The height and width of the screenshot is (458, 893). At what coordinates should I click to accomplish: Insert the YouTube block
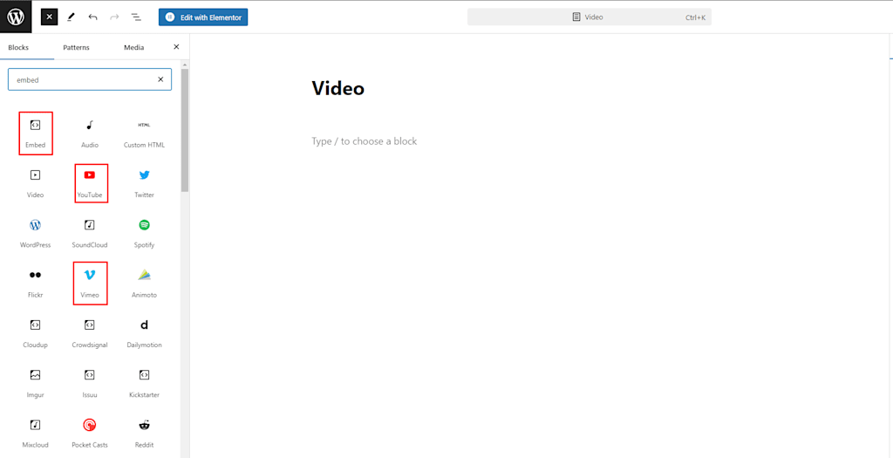pyautogui.click(x=90, y=183)
